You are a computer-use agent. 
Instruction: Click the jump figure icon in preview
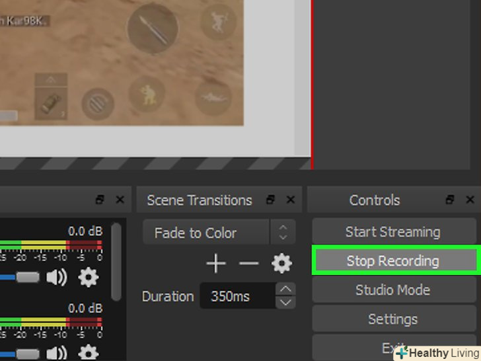pos(219,21)
